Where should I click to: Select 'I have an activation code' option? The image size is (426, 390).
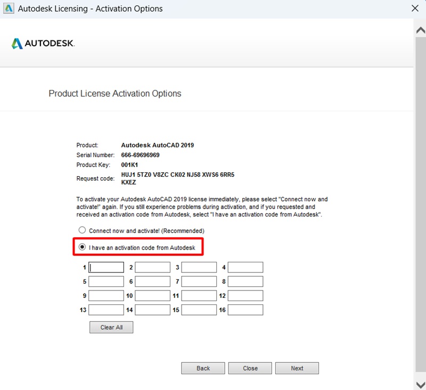tap(82, 247)
